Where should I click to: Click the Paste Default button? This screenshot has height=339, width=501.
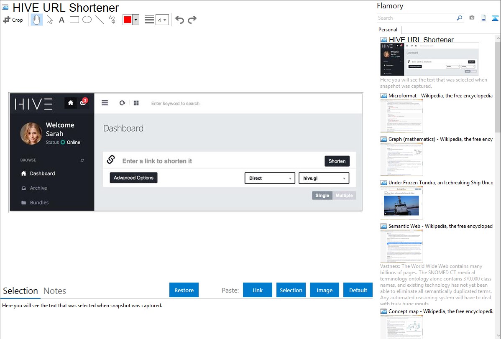coord(358,290)
